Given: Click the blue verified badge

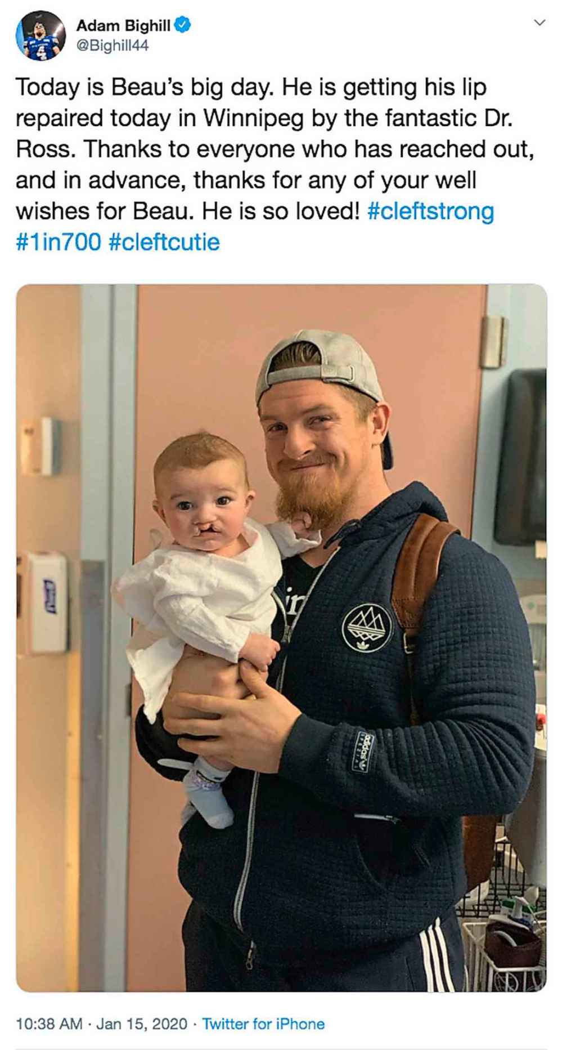Looking at the screenshot, I should pos(183,25).
